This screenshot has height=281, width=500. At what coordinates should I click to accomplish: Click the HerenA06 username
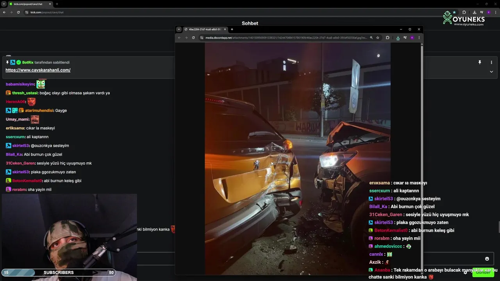coord(16,101)
